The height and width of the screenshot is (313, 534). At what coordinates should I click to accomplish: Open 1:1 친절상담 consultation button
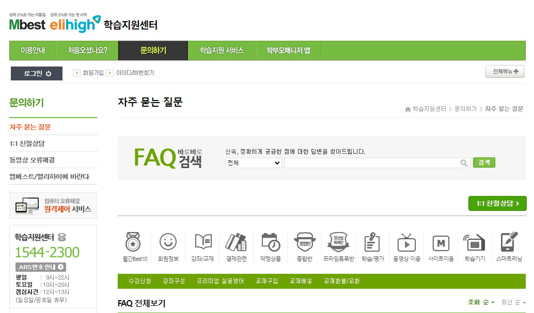pyautogui.click(x=497, y=203)
